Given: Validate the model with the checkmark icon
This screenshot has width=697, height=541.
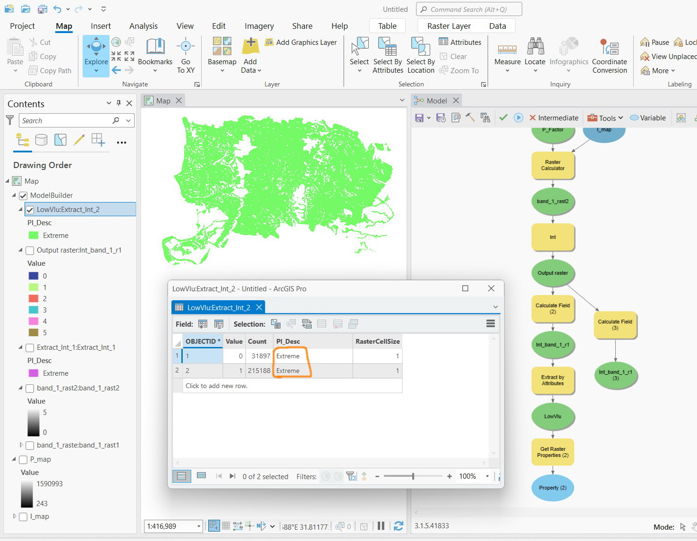Looking at the screenshot, I should coord(503,118).
